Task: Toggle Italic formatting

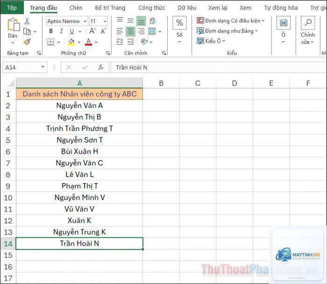Action: 61,31
